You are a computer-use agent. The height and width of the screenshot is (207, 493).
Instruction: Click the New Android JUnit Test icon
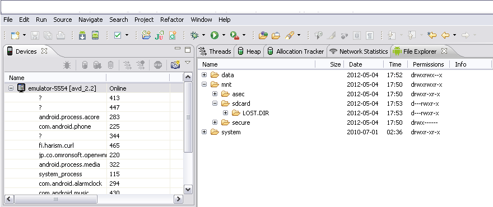click(160, 35)
